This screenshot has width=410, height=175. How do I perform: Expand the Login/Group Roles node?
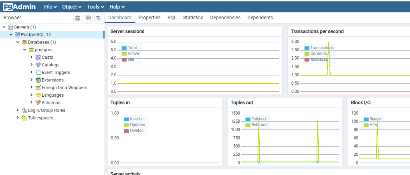coord(18,110)
